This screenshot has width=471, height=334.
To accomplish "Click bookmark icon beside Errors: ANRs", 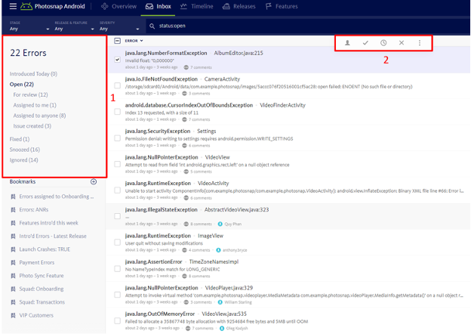I will (x=13, y=210).
